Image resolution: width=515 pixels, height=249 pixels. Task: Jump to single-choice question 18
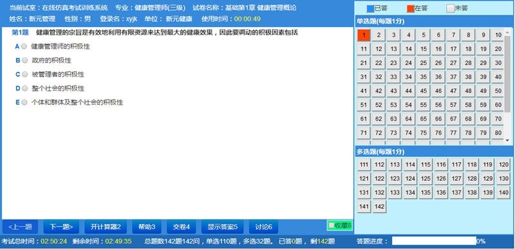point(469,49)
